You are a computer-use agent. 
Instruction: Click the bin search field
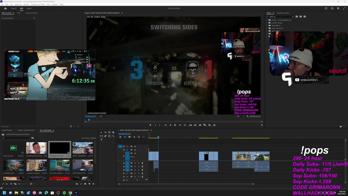(x=16, y=138)
